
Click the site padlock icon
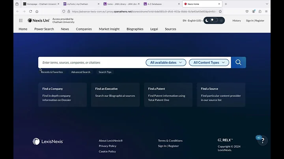pos(69,11)
